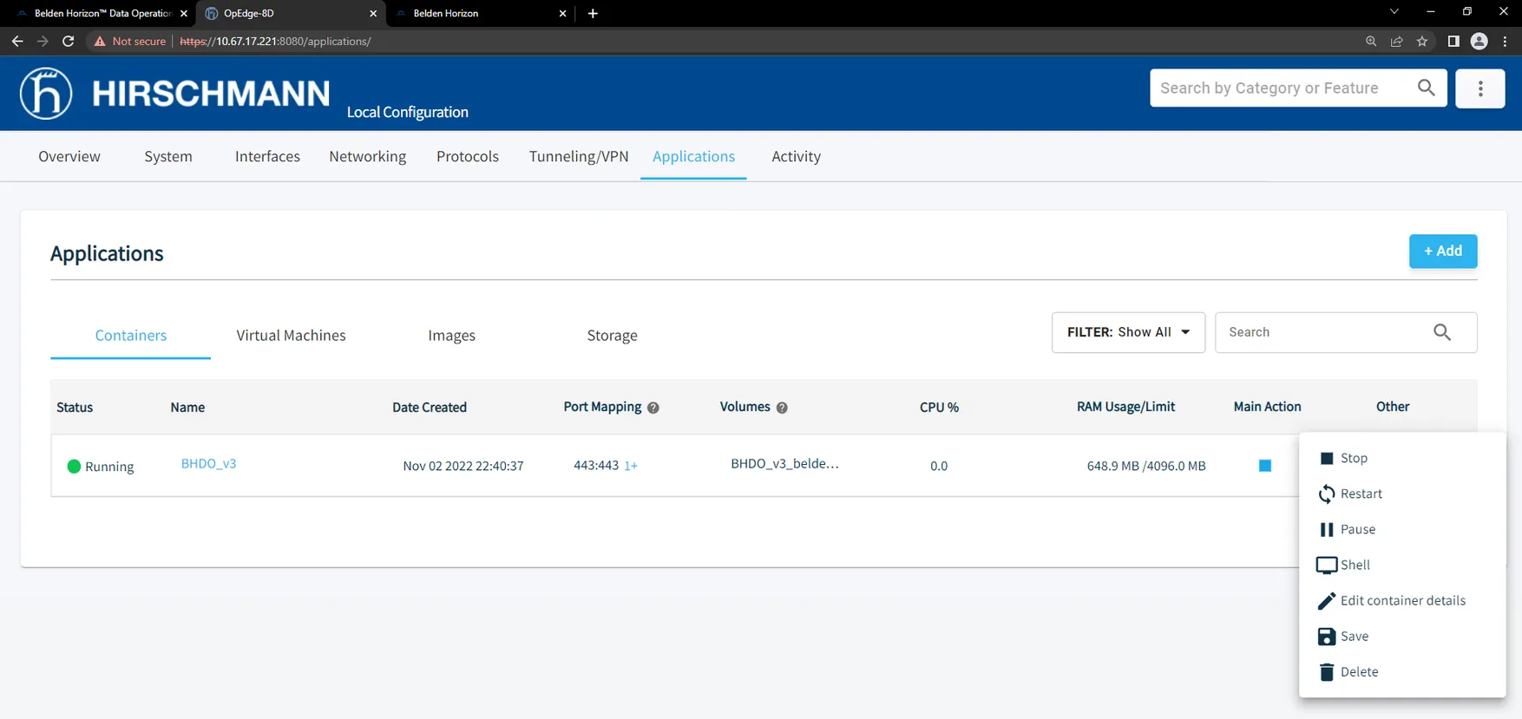Screen dimensions: 1522x719
Task: Open the browser tab search chevron
Action: click(1394, 12)
